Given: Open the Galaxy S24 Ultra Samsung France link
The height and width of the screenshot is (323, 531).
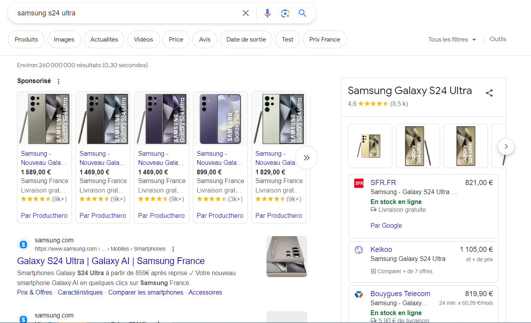Looking at the screenshot, I should click(x=111, y=261).
